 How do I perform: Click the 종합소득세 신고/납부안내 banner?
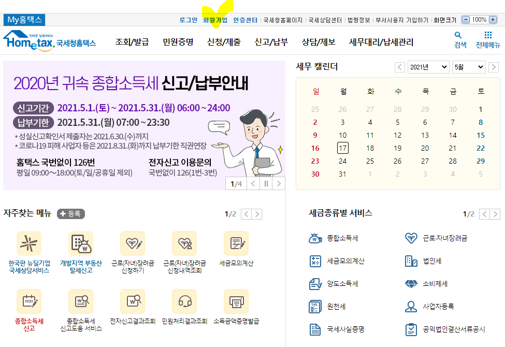coord(145,125)
